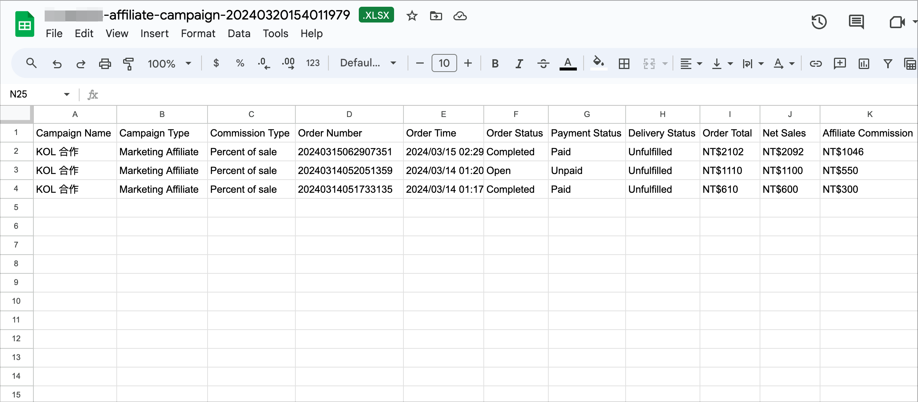The width and height of the screenshot is (918, 402).
Task: Click the merge cells icon
Action: tap(649, 63)
